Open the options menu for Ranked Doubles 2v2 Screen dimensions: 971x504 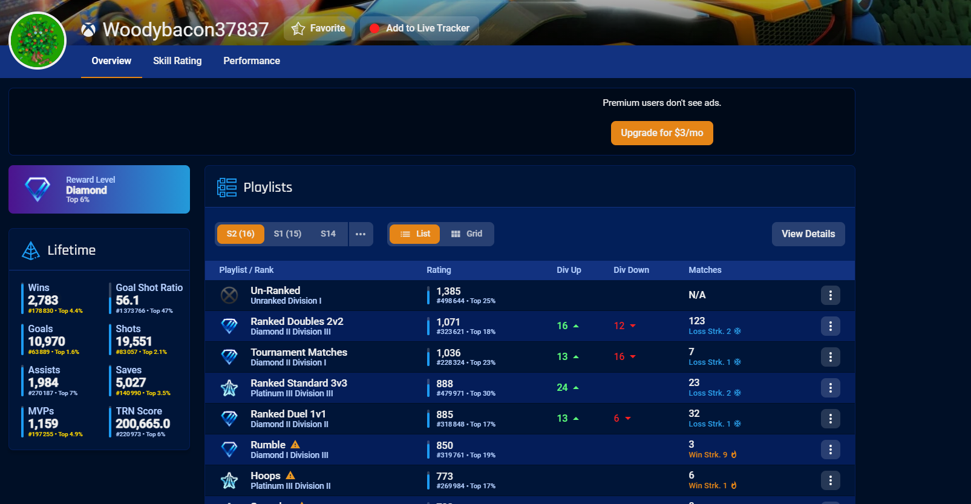[x=830, y=326]
